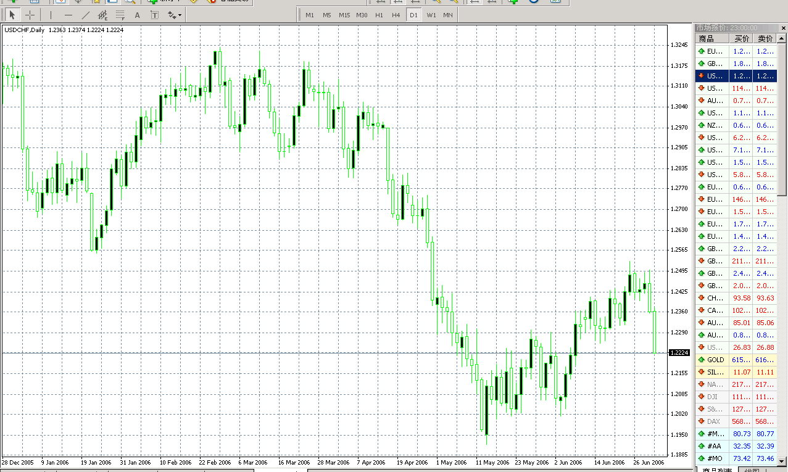Select the crosshair tool
The image size is (788, 472).
point(28,15)
